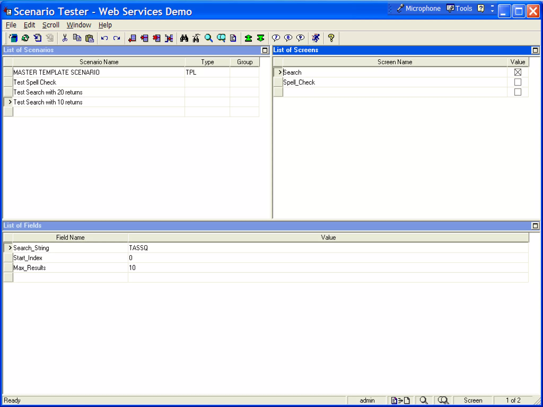The width and height of the screenshot is (543, 407).
Task: Click the Undo arrow icon
Action: (104, 38)
